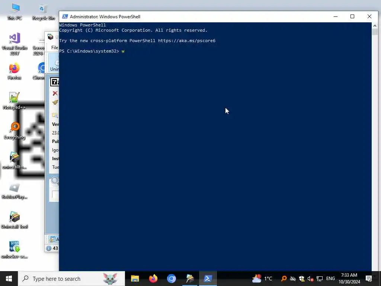The image size is (381, 286).
Task: Click the taskbar search box
Action: click(71, 279)
